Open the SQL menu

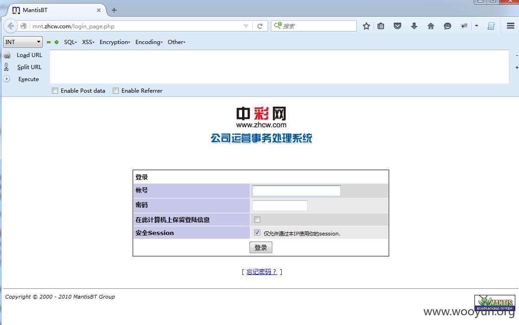(70, 42)
